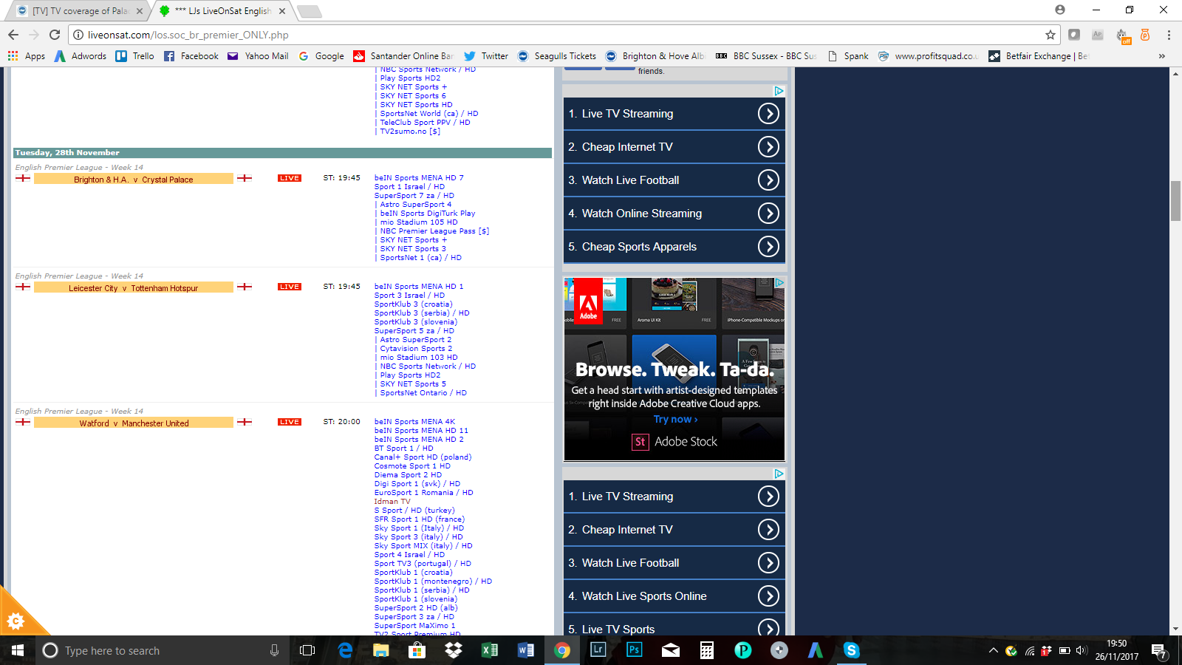Open Yahoo Mail bookmark

tap(258, 56)
